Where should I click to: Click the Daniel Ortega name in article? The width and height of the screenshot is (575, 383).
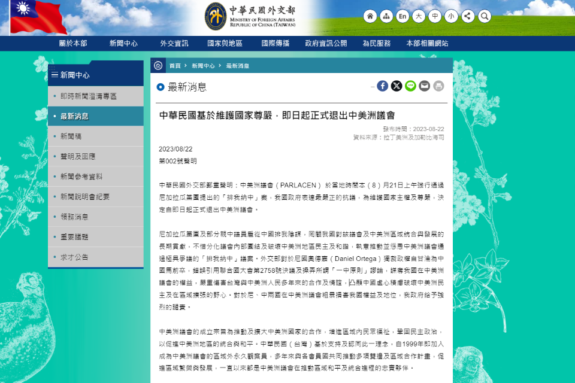pyautogui.click(x=356, y=259)
